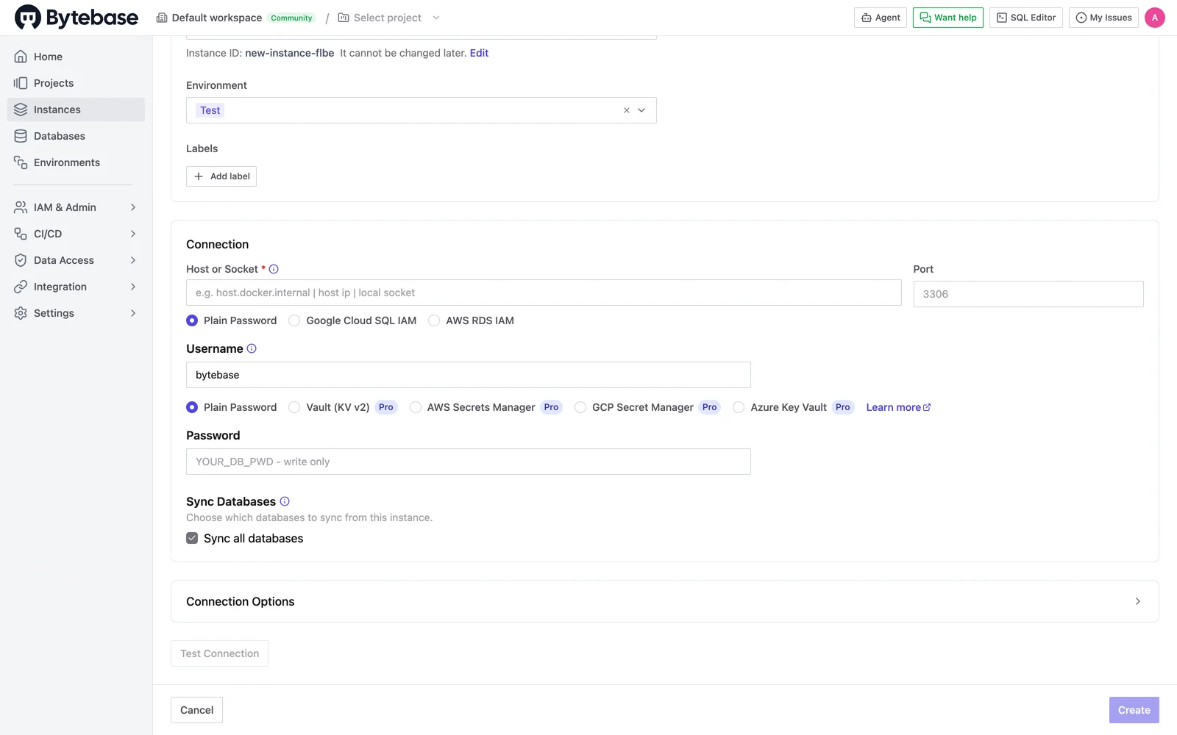Select authentication Plain Password radio
This screenshot has height=735, width=1177.
[192, 320]
